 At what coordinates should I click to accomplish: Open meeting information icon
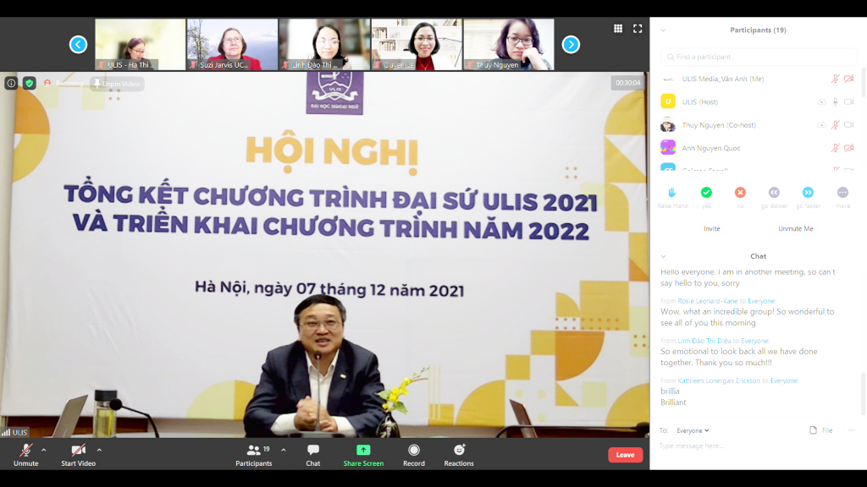[x=11, y=84]
